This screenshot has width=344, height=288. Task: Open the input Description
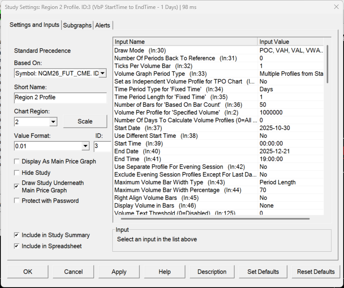[x=212, y=271]
